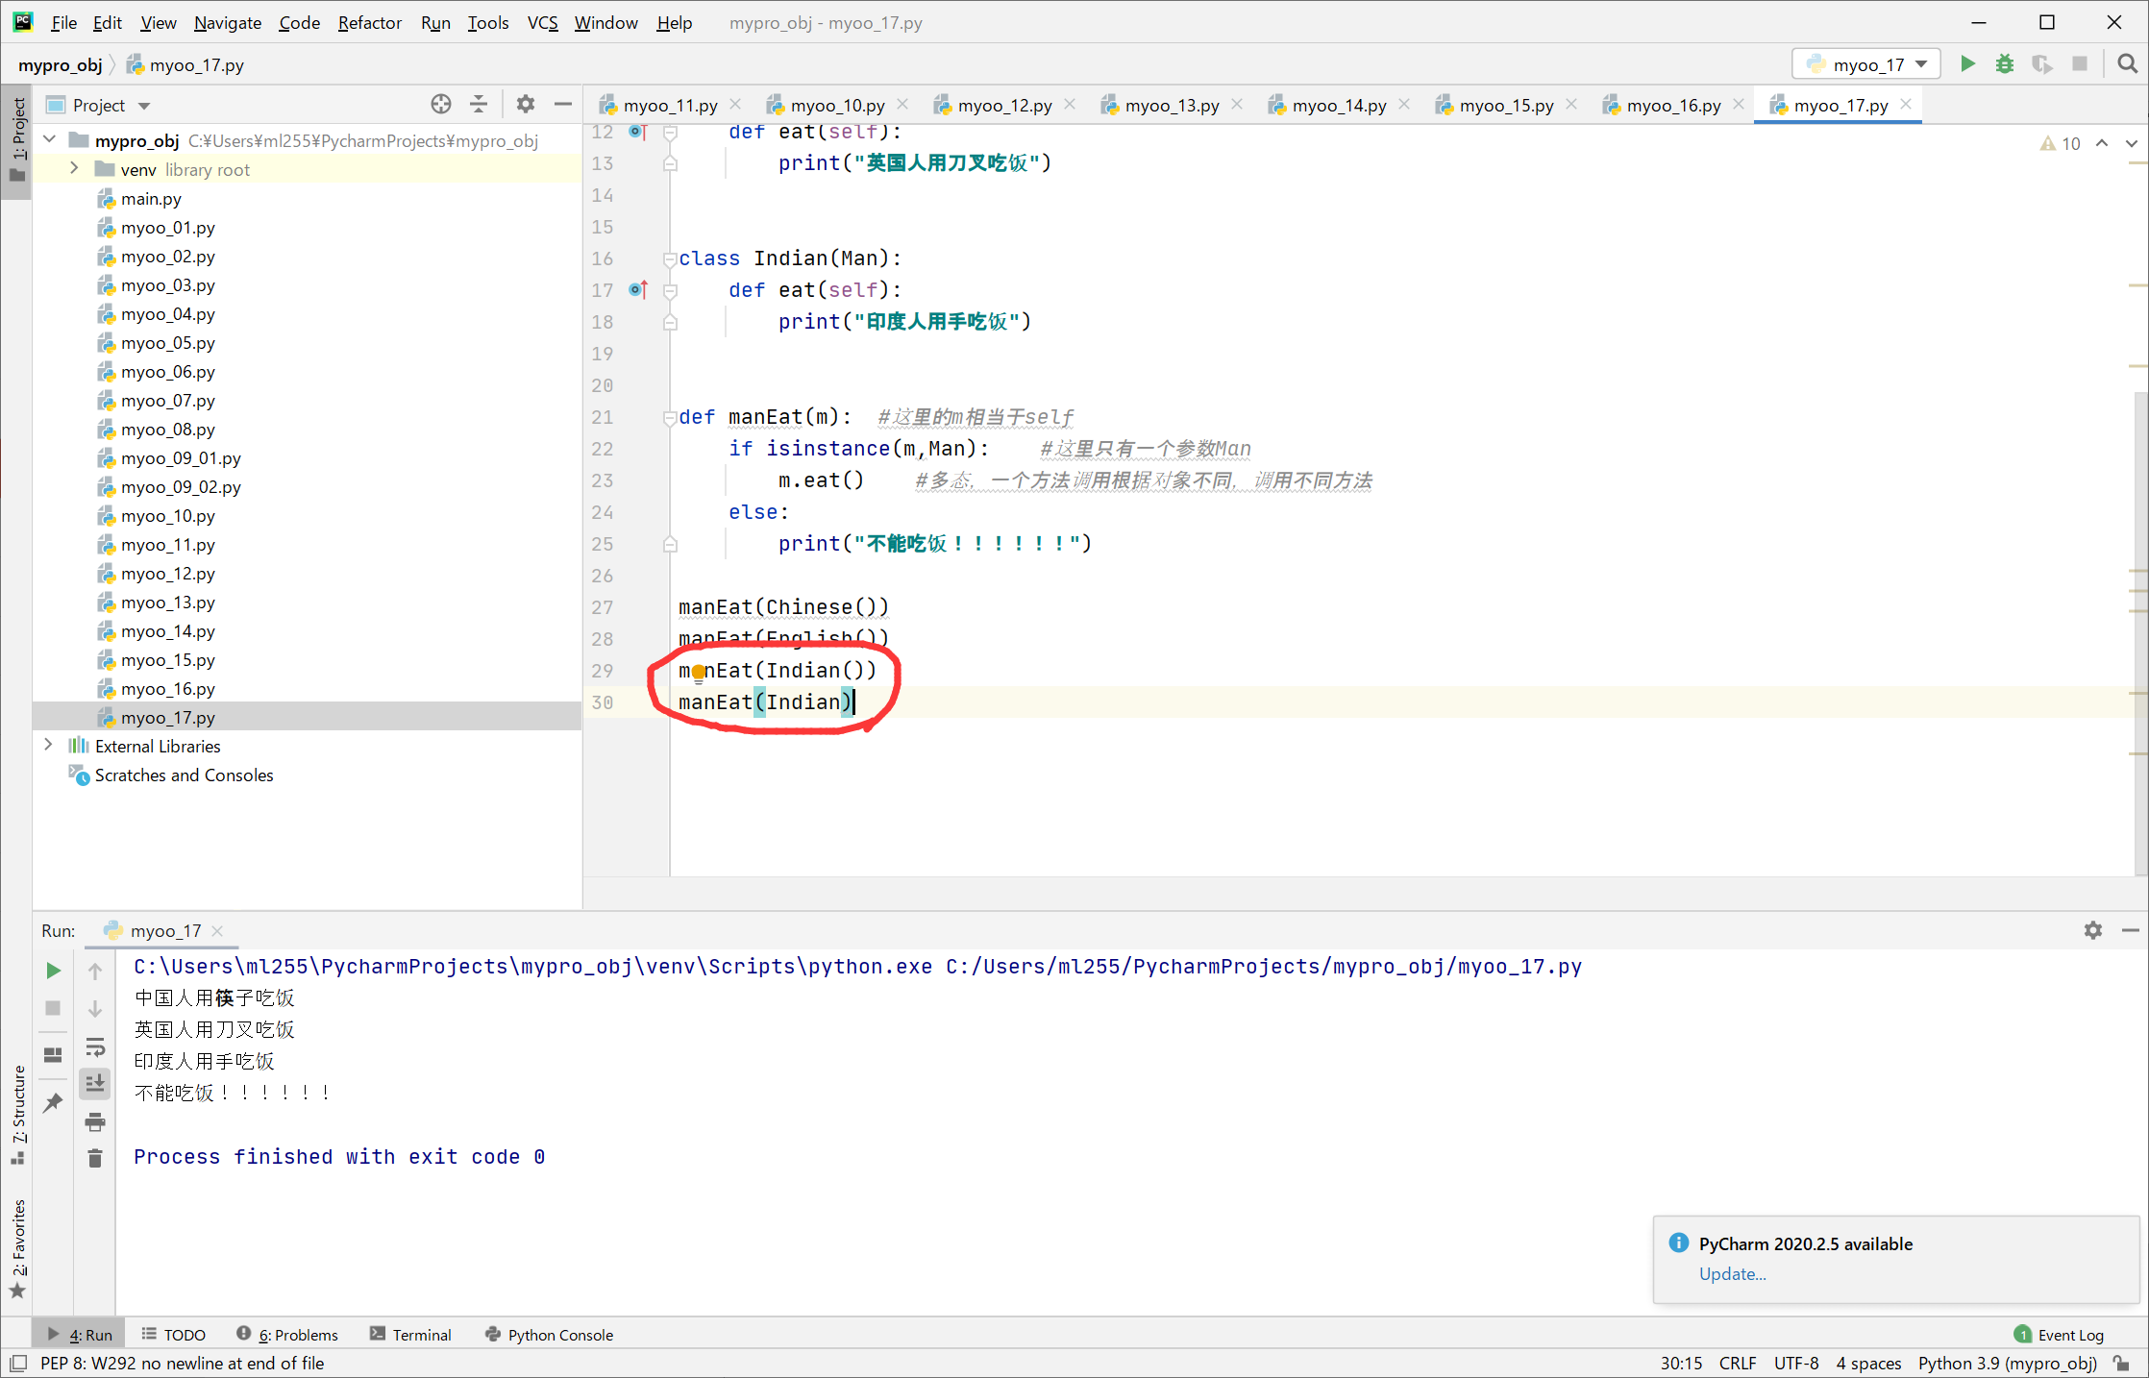Toggle tool window quick access in status bar
This screenshot has width=2149, height=1378.
17,1363
